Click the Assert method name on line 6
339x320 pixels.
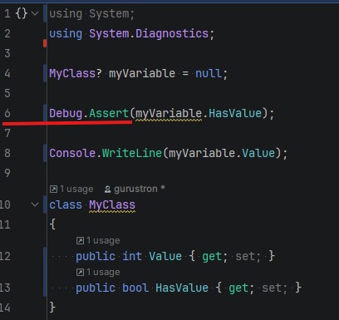[x=109, y=113]
